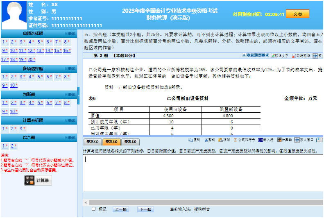Click the 使用旧设备 column header
324x218 pixels.
coord(175,109)
